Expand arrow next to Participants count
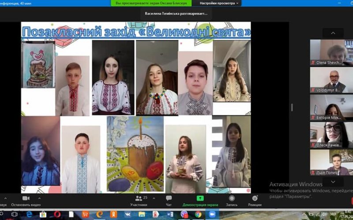The image size is (353, 220). point(154,198)
